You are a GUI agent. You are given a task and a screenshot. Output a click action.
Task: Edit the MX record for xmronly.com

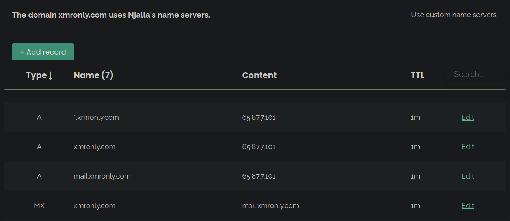point(467,206)
